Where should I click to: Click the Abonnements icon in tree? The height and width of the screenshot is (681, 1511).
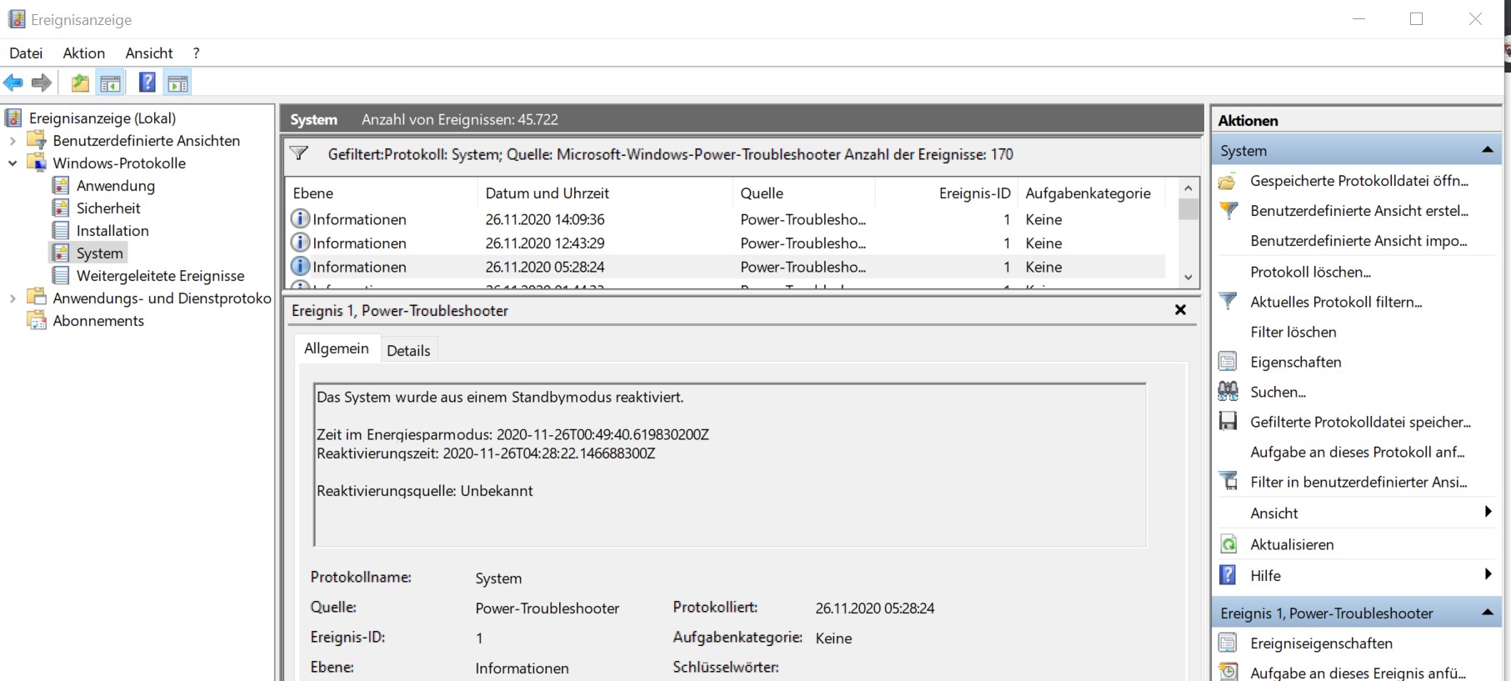(x=37, y=320)
